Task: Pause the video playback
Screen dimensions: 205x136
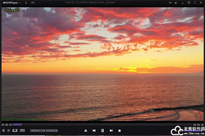Action: [x=102, y=131]
